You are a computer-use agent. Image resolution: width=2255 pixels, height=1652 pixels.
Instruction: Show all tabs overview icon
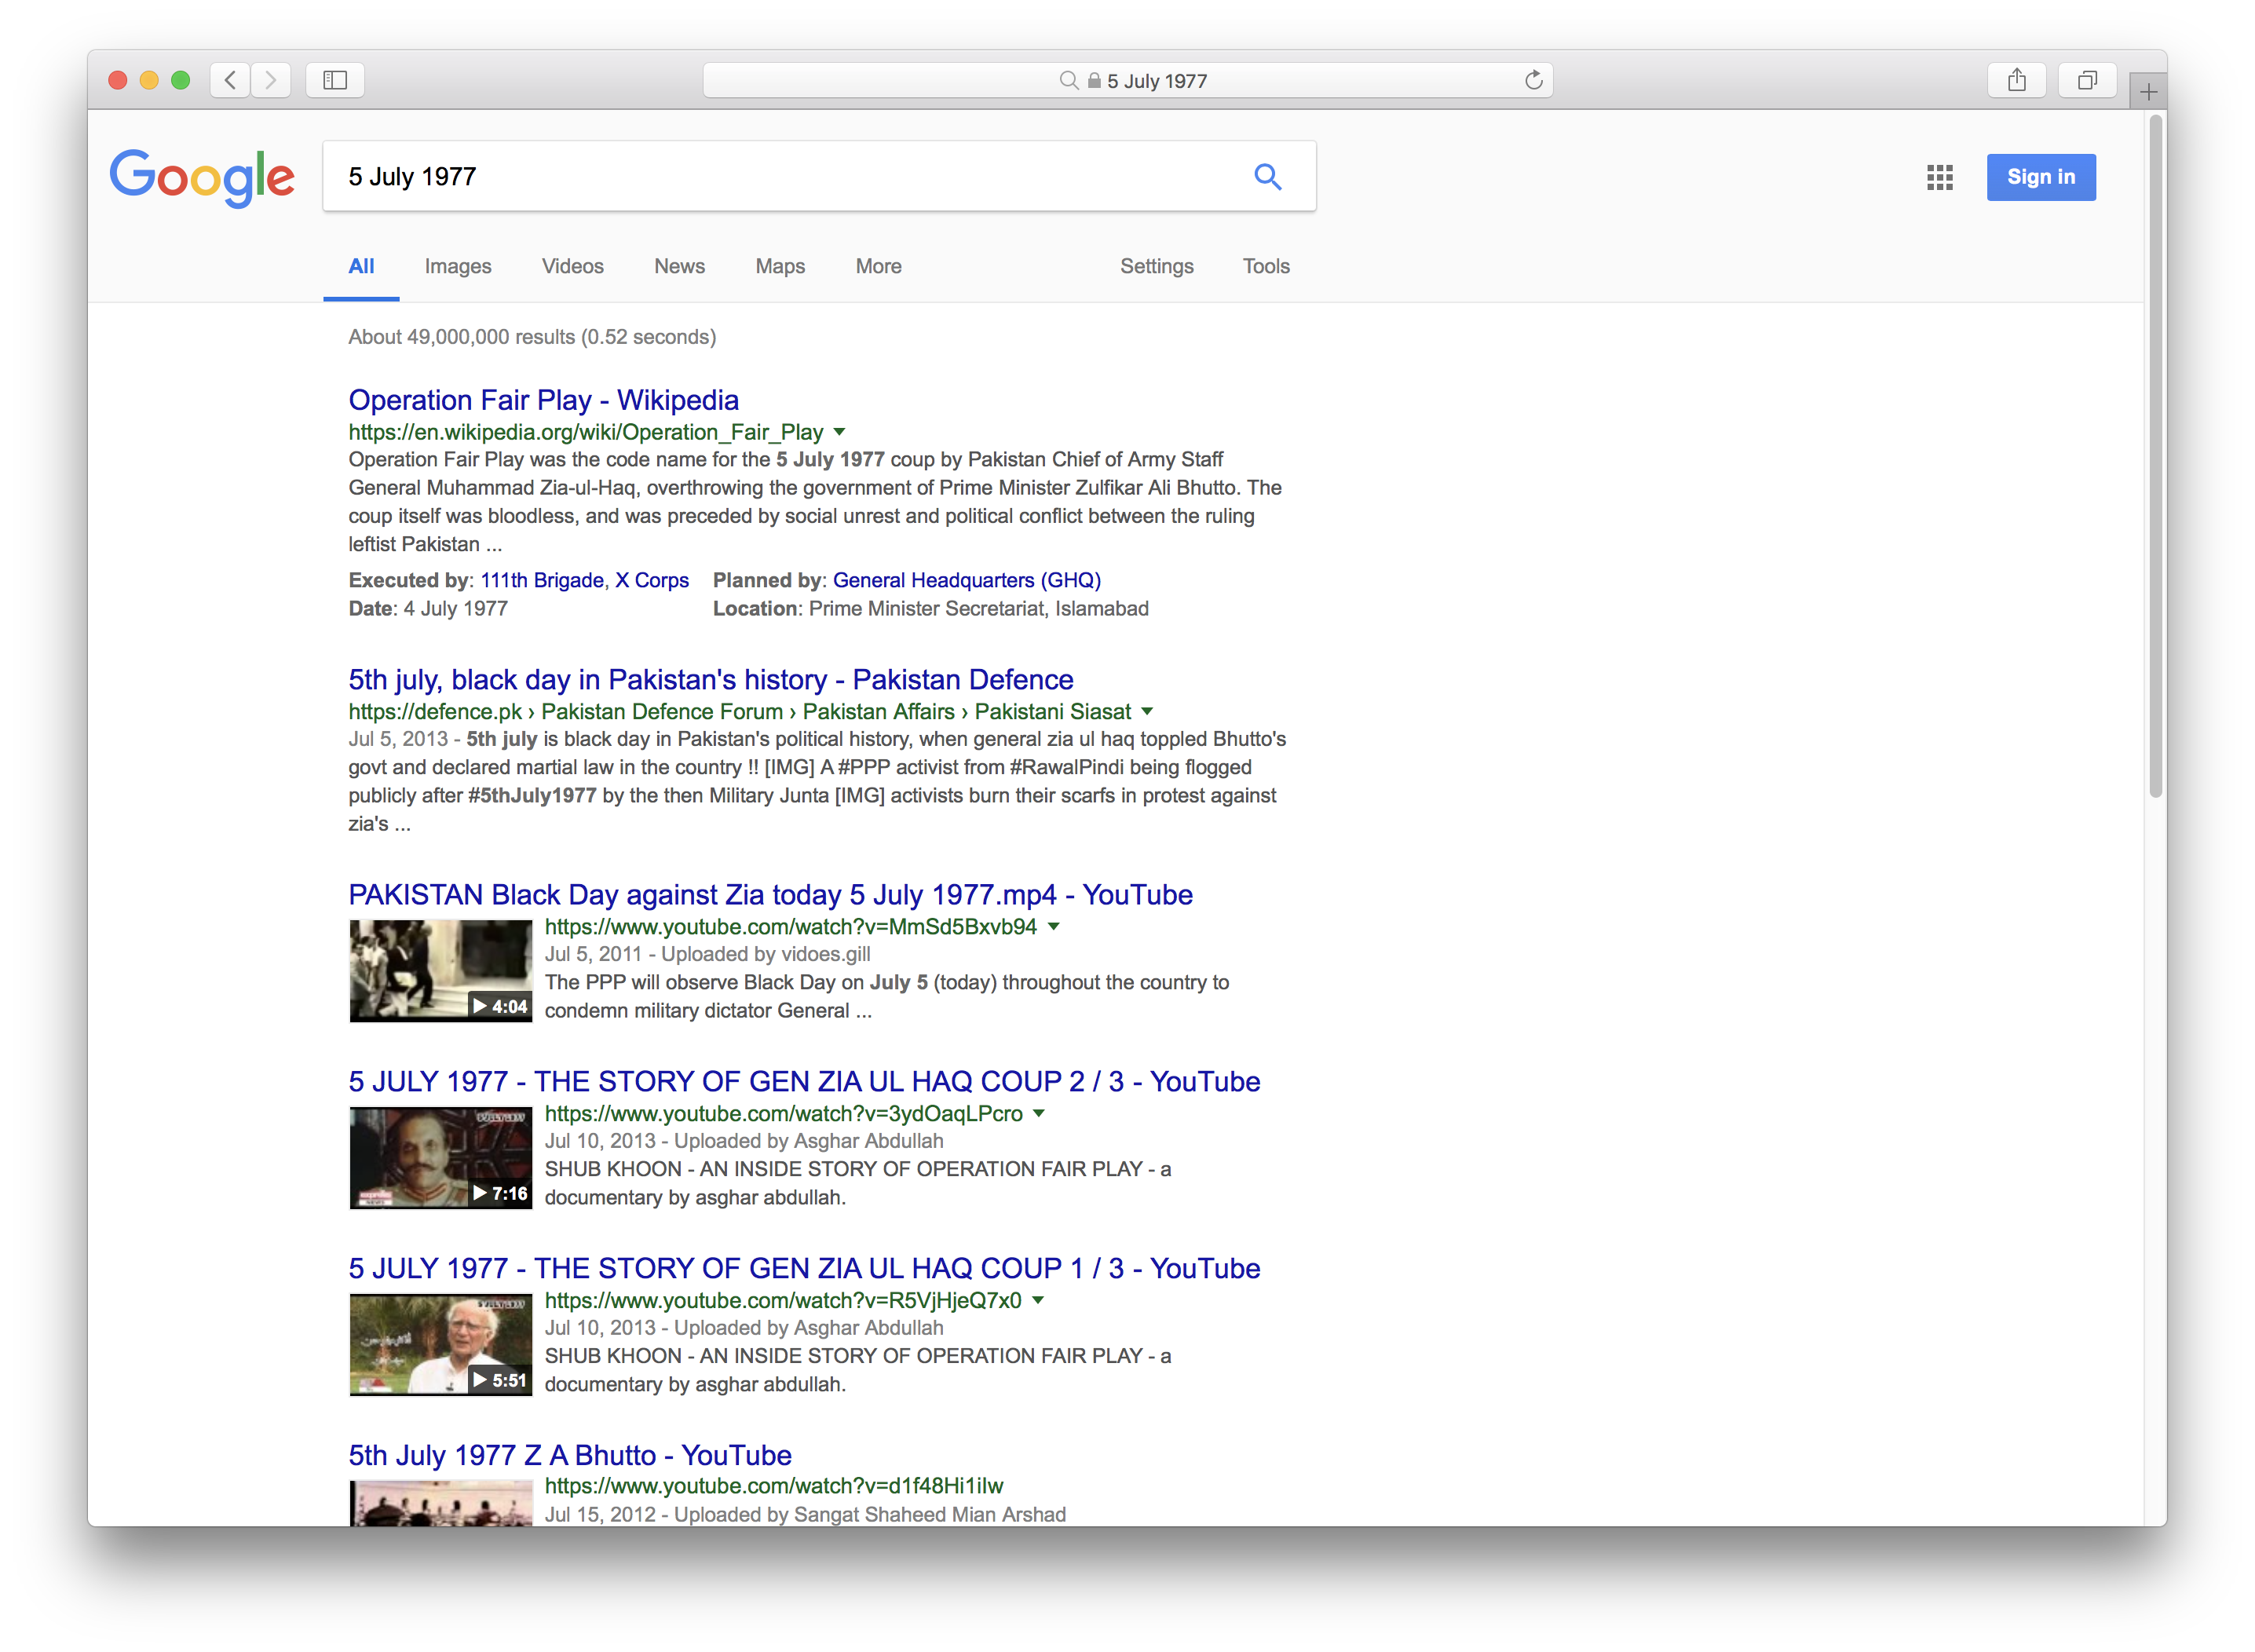pyautogui.click(x=2087, y=80)
